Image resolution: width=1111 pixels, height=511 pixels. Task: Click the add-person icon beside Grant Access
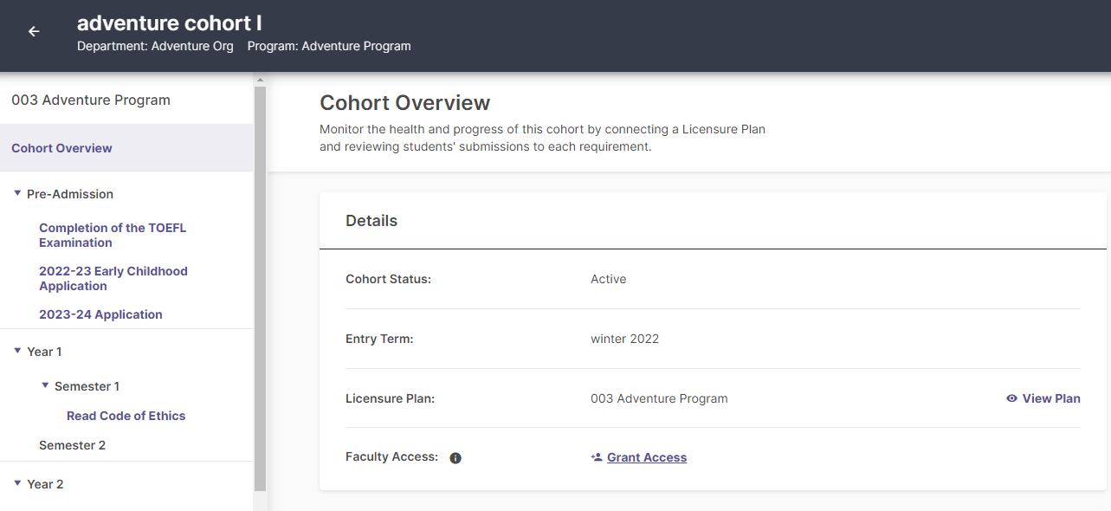click(x=597, y=457)
